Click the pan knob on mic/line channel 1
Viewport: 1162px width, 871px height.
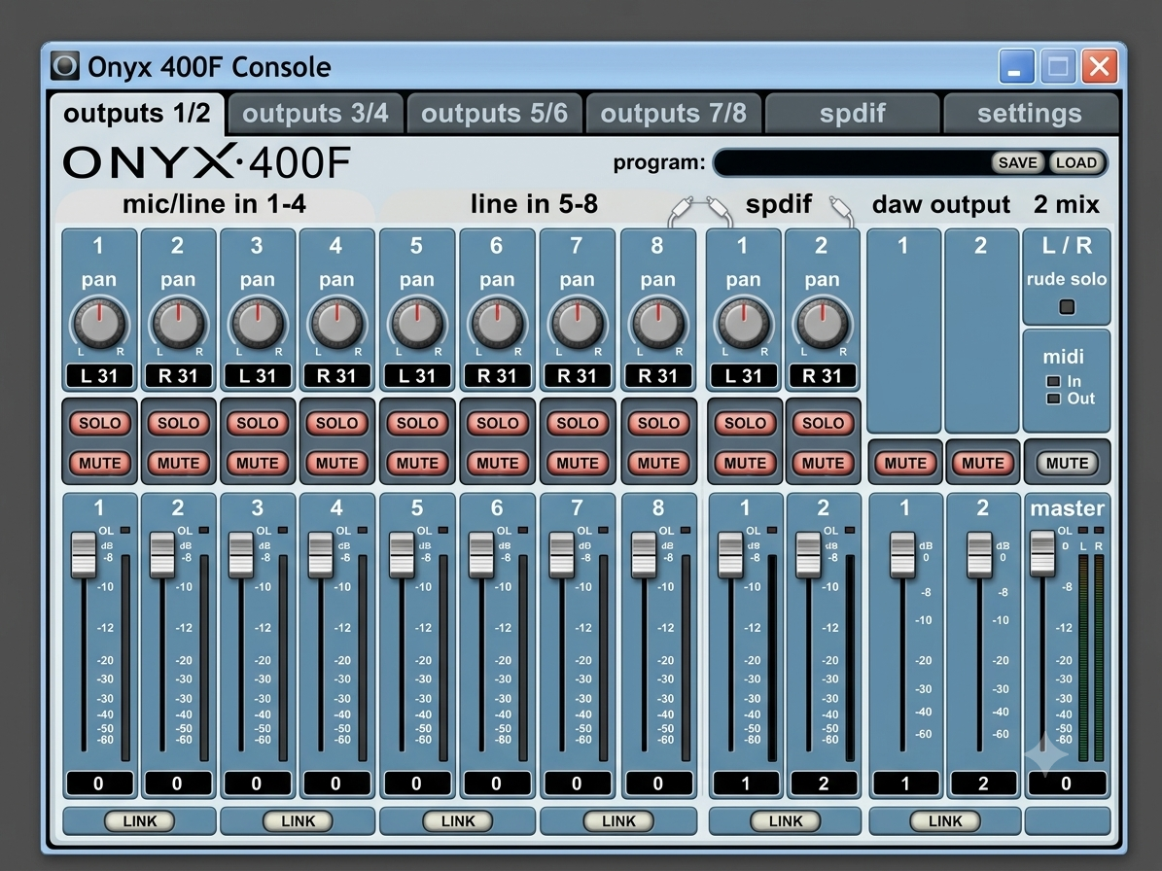(x=99, y=325)
